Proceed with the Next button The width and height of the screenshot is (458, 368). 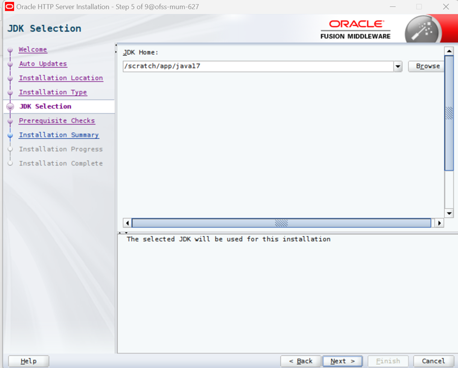(342, 361)
